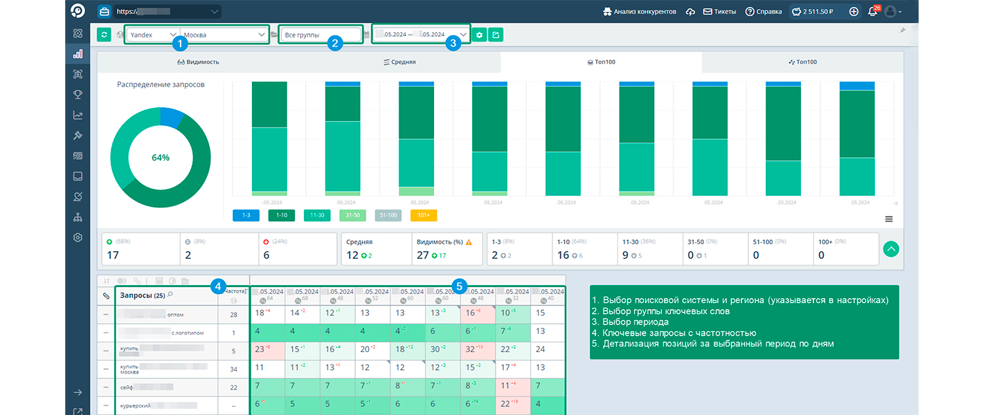This screenshot has height=415, width=983.
Task: Open the project URL dropdown in header
Action: tap(168, 12)
